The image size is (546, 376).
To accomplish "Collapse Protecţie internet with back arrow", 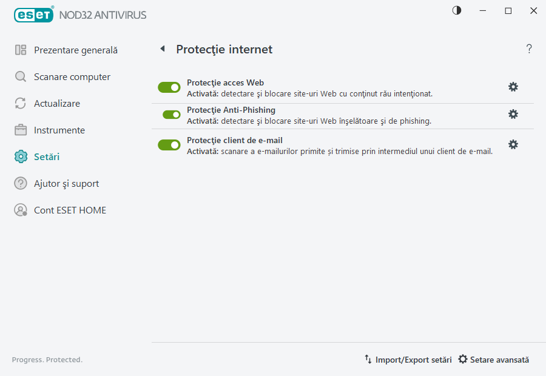I will click(162, 49).
